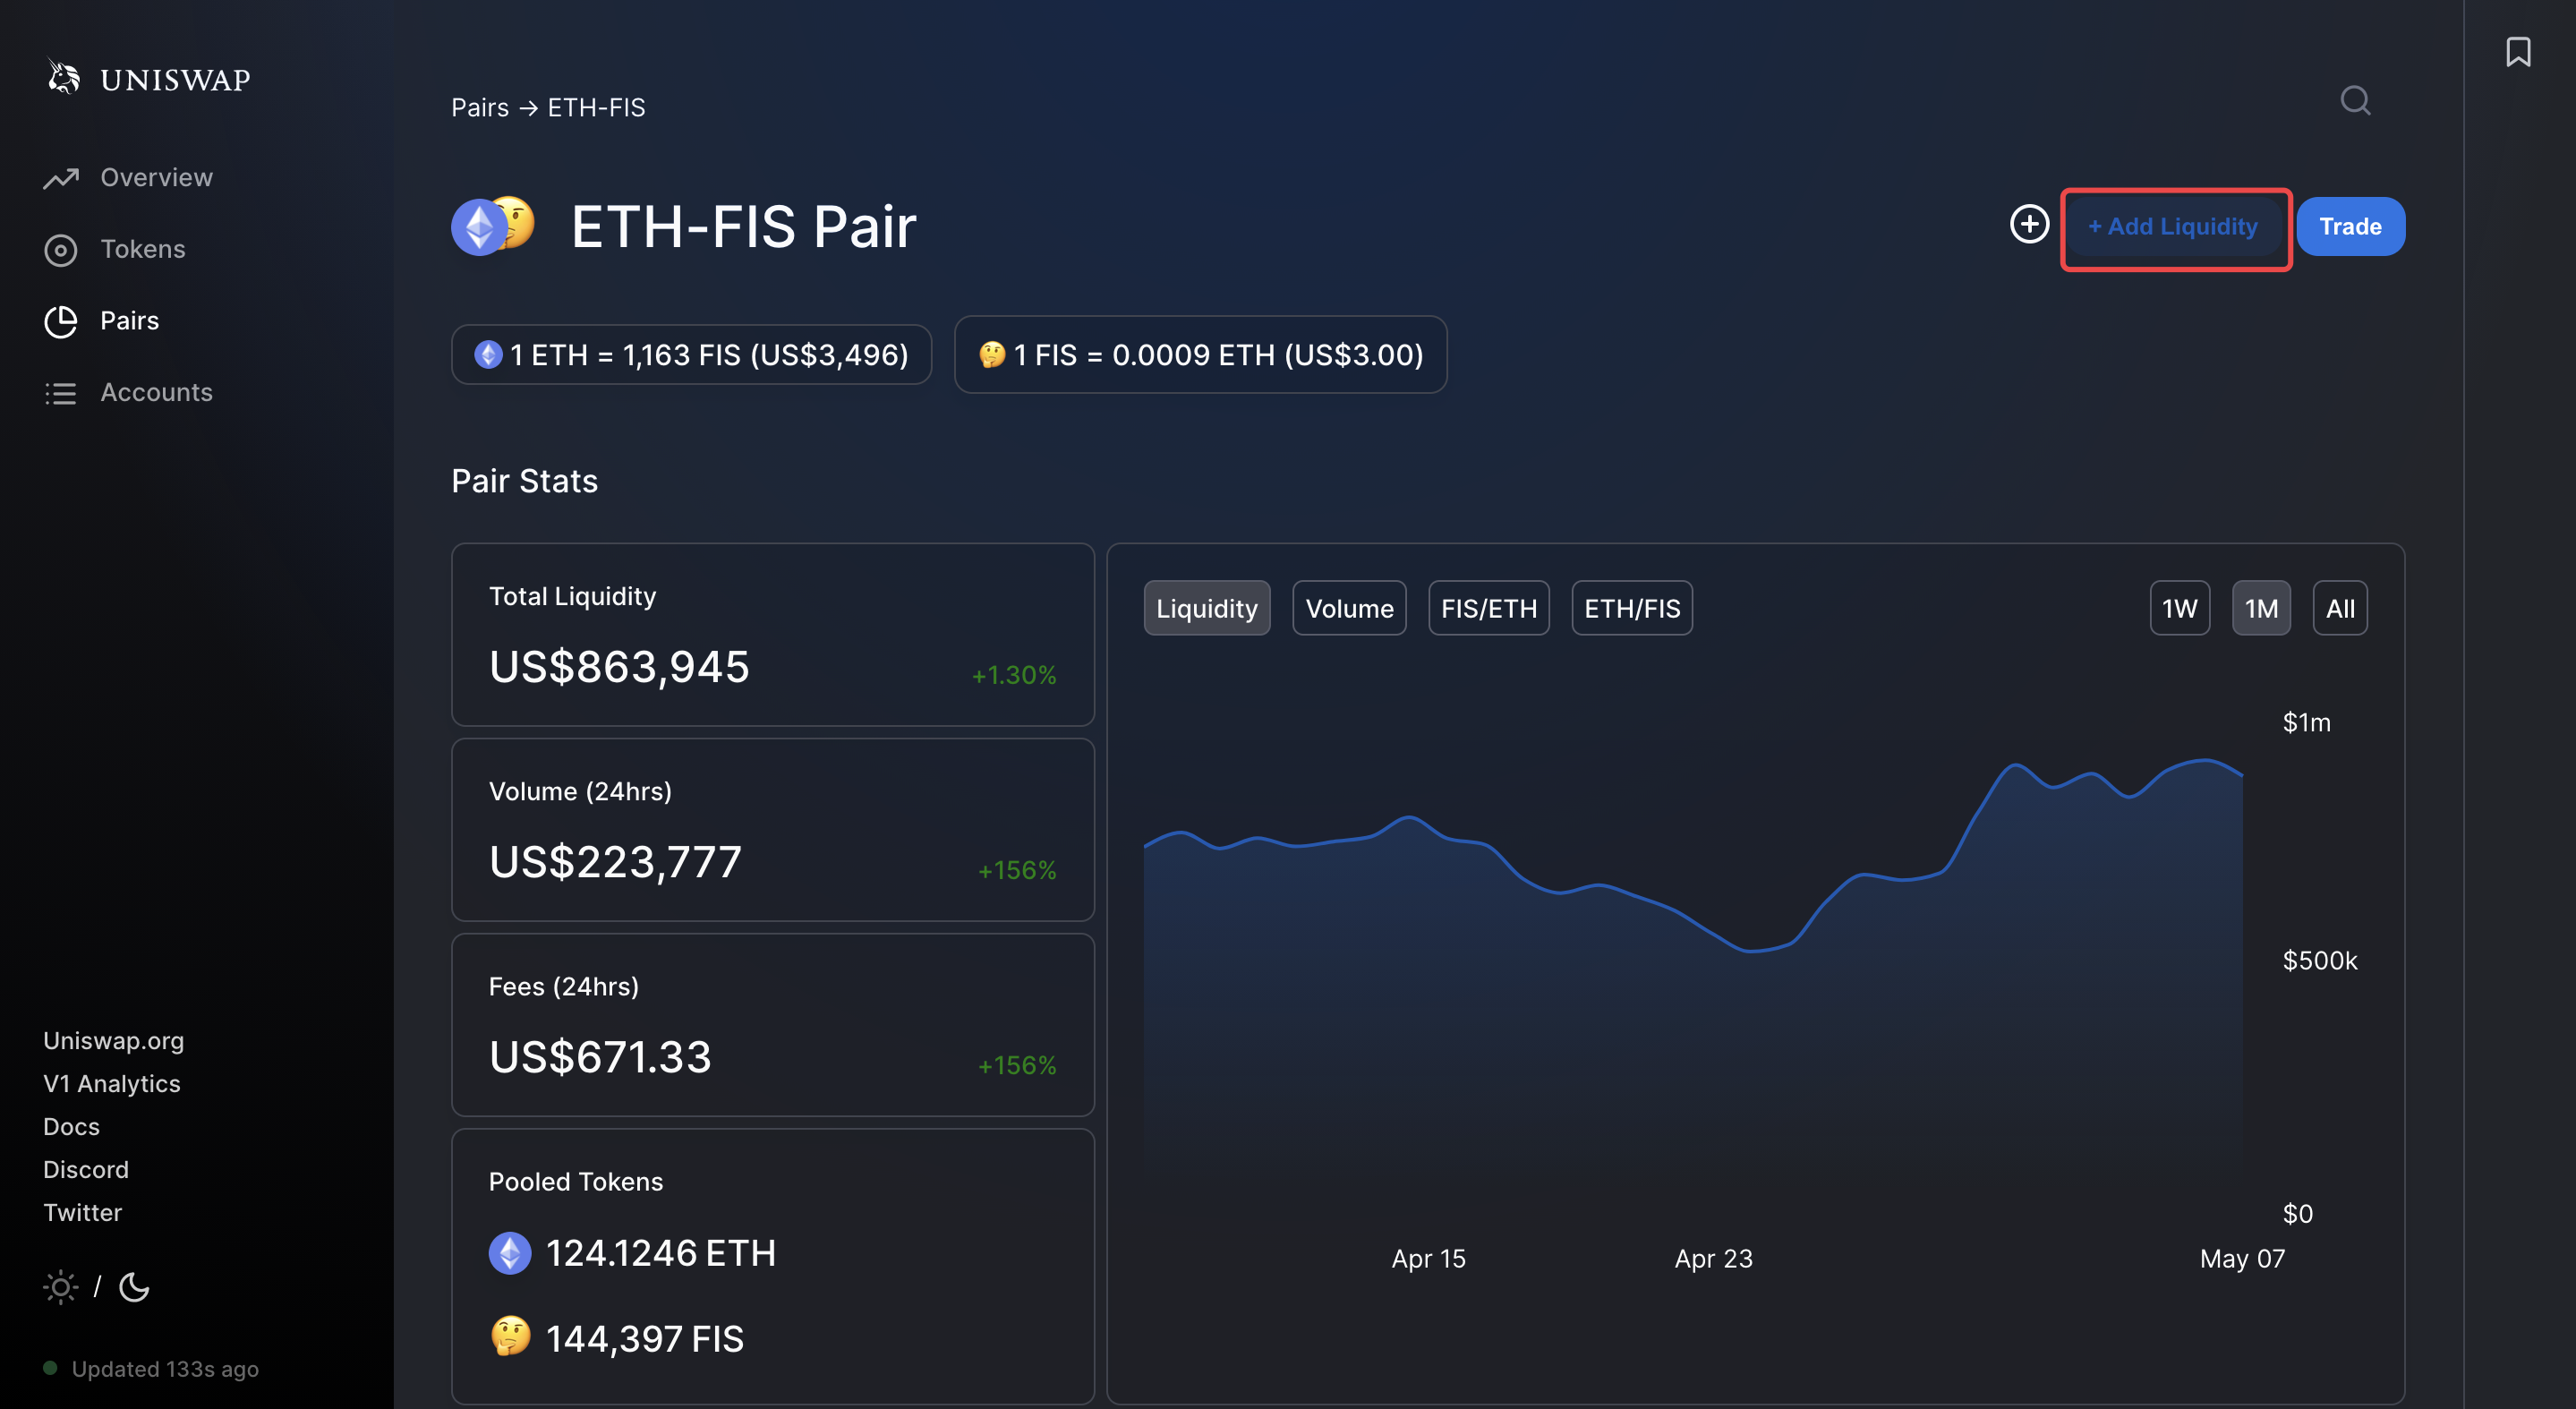The image size is (2576, 1409).
Task: Switch to light mode sun icon
Action: 61,1287
